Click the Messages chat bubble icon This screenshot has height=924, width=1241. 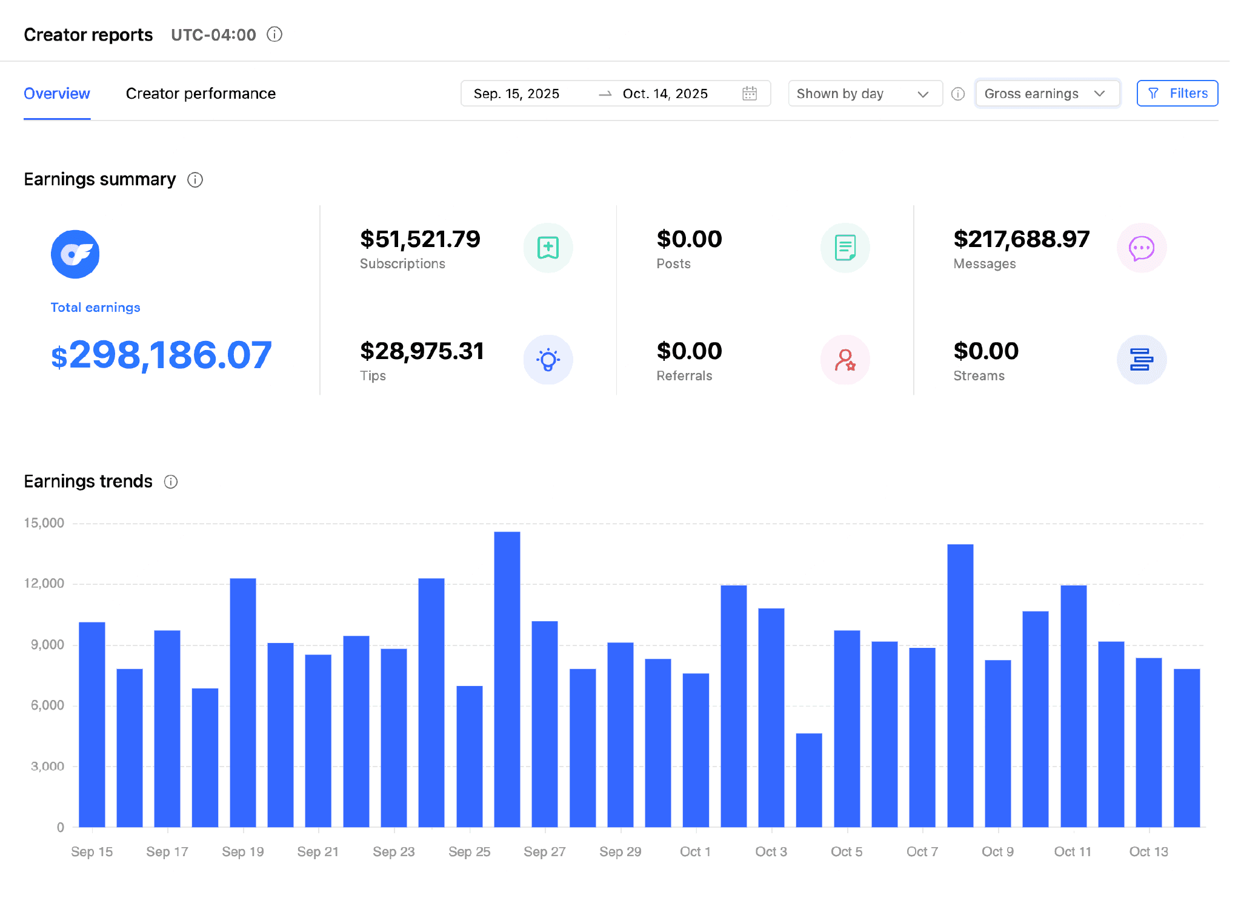1141,248
